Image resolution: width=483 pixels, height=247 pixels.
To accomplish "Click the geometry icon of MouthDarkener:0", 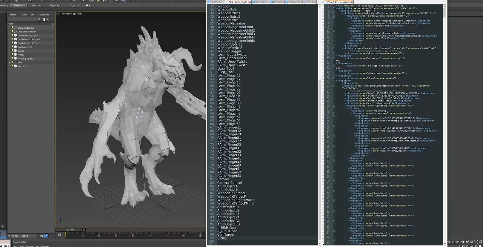I will [15, 58].
